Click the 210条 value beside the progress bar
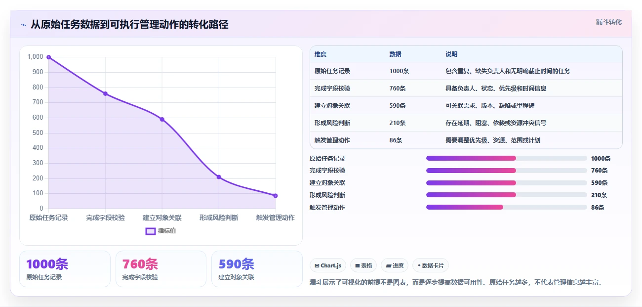Image resolution: width=642 pixels, height=307 pixels. (600, 195)
